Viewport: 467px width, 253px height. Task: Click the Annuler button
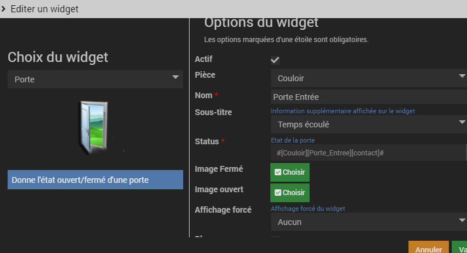[x=428, y=248]
